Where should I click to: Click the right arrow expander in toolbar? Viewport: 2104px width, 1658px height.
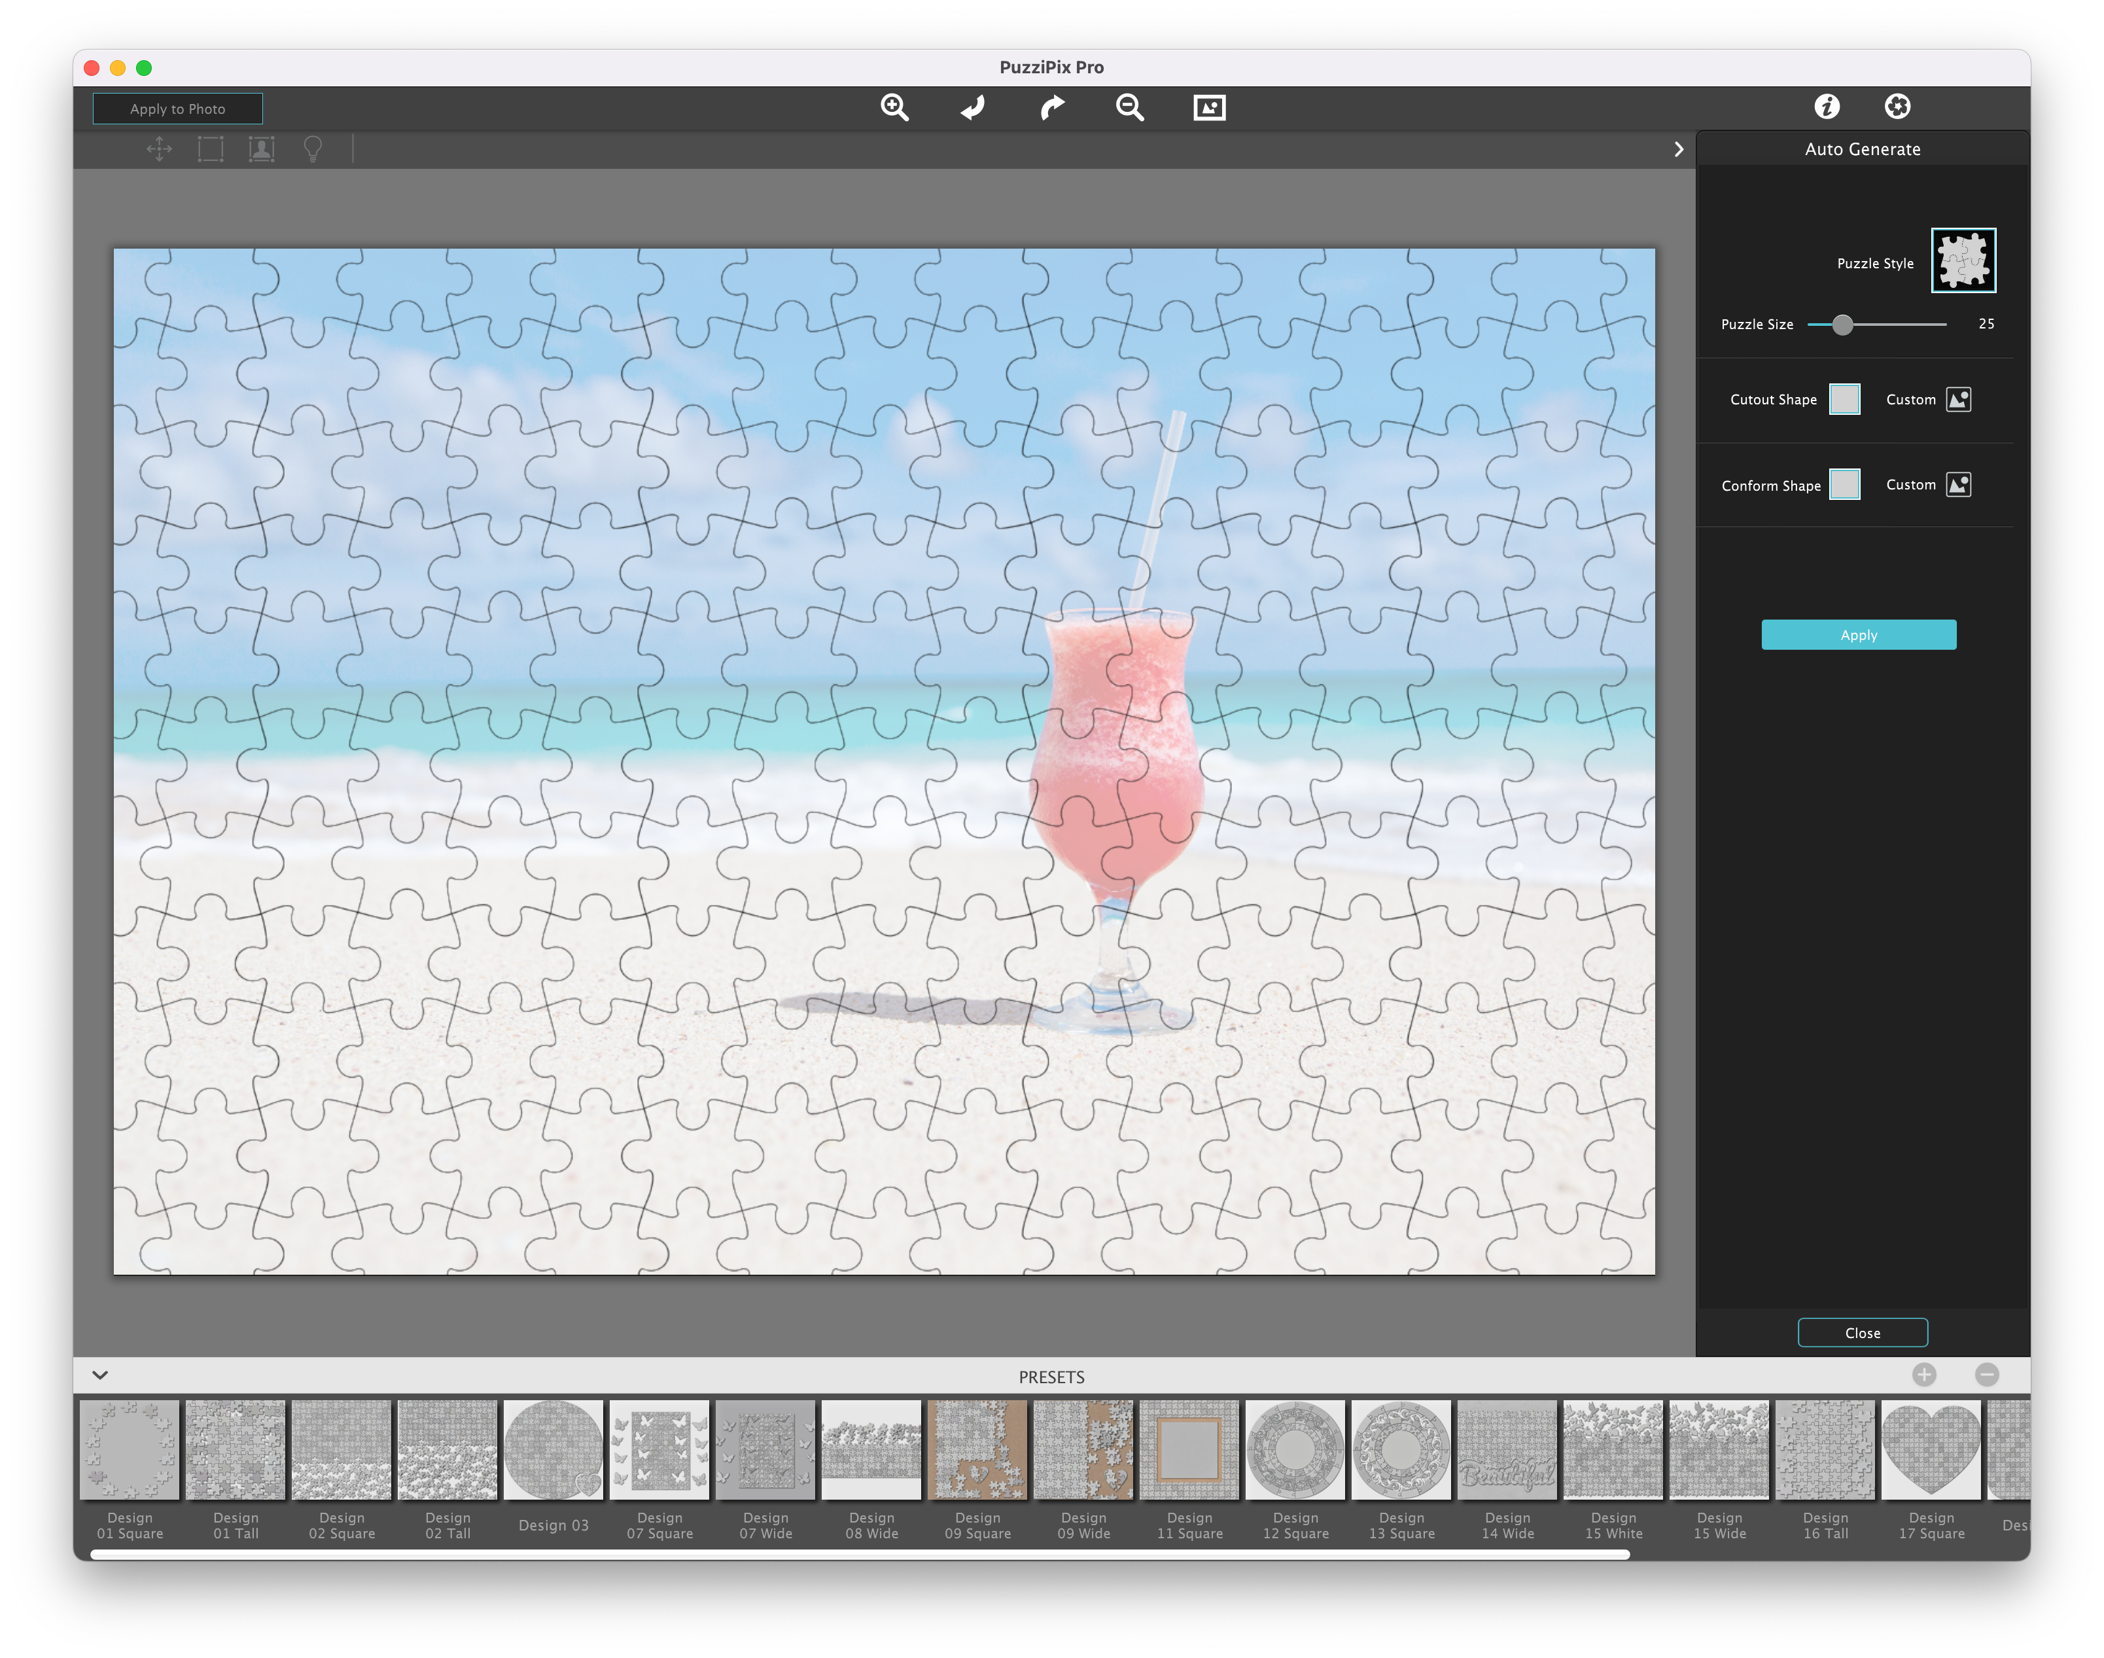(1679, 149)
